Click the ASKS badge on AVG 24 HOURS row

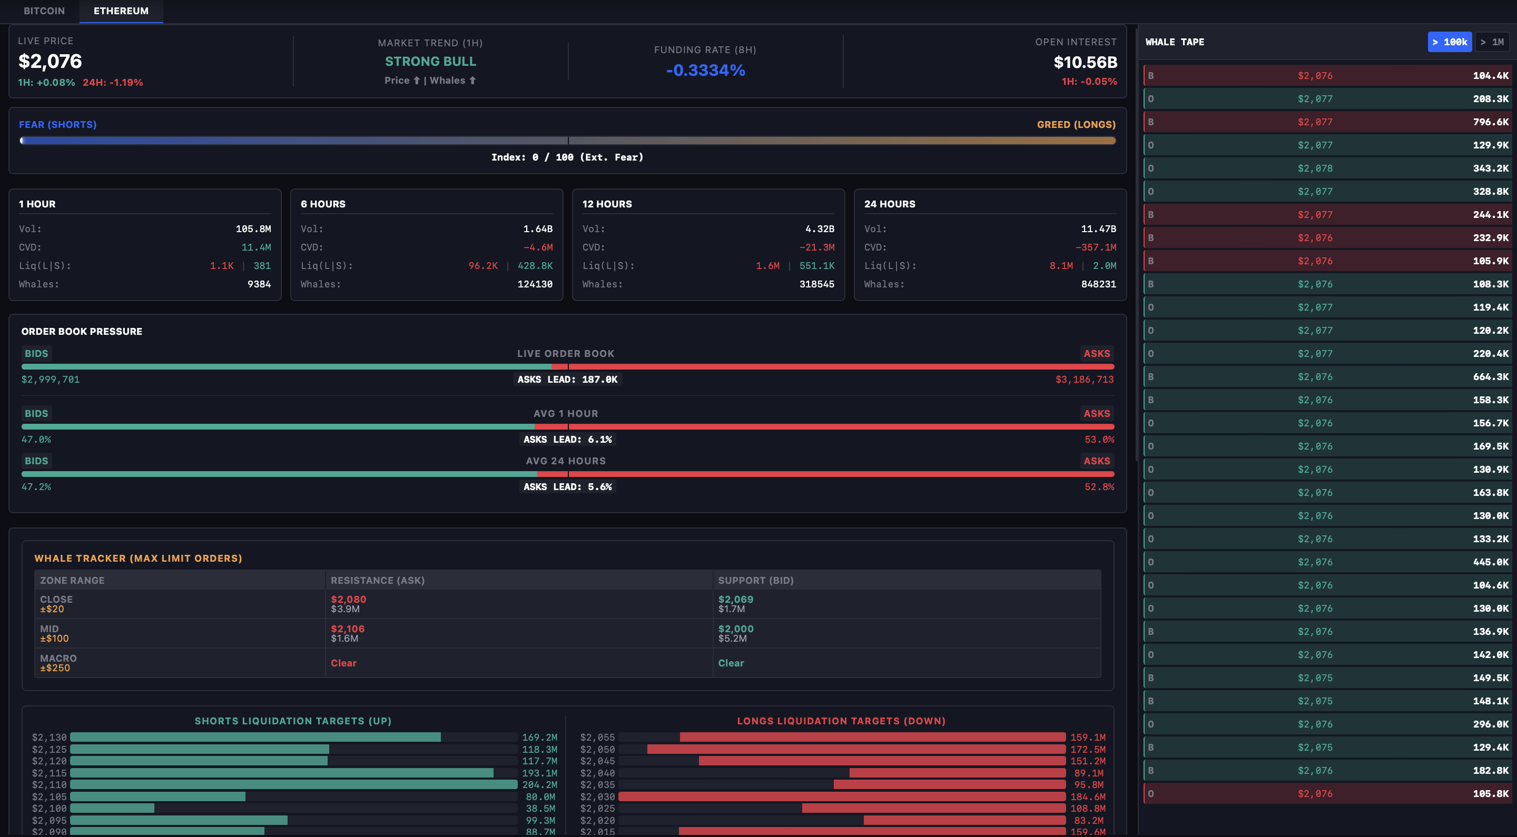[1097, 461]
